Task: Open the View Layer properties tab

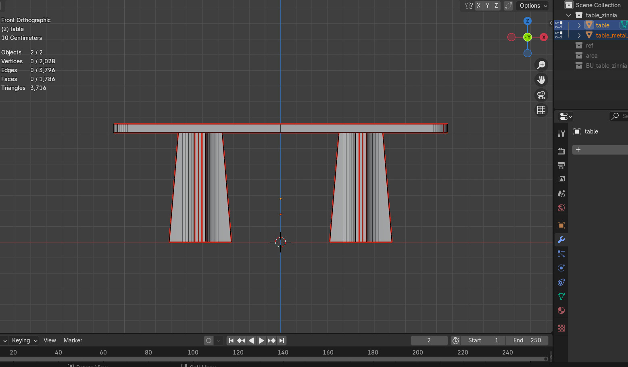Action: point(561,179)
